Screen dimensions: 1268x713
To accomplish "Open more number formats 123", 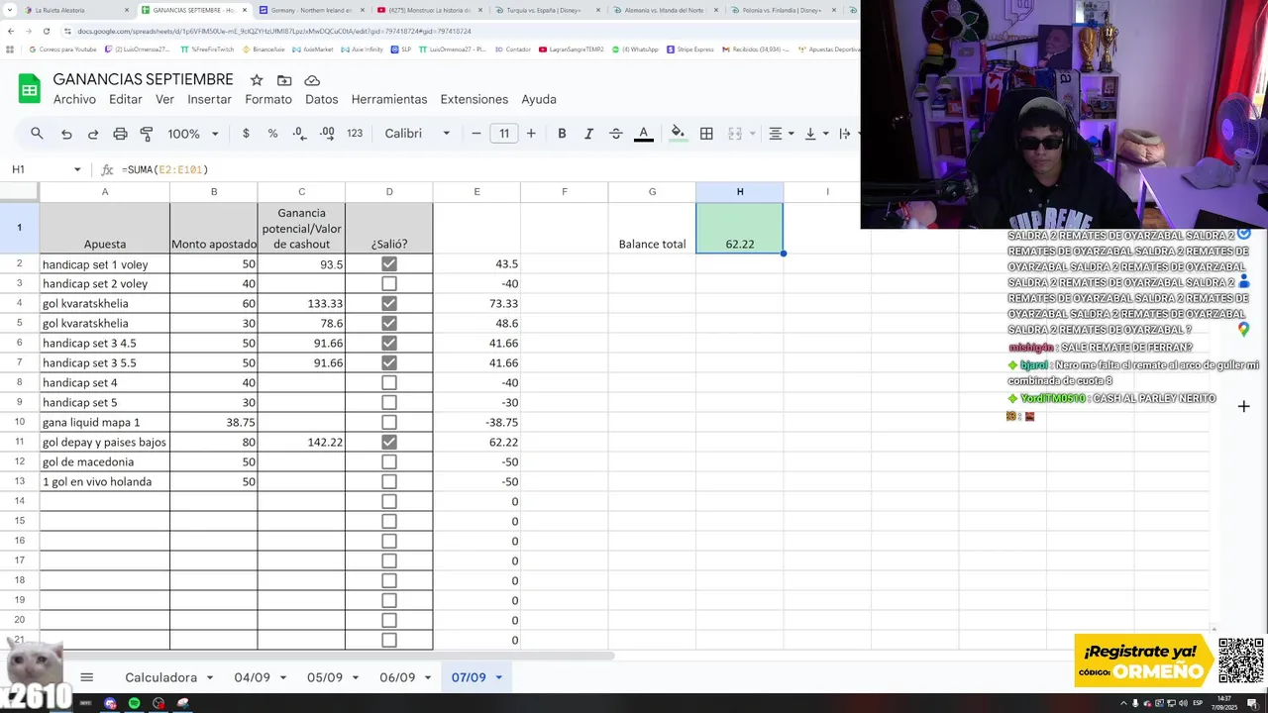I will pos(355,134).
